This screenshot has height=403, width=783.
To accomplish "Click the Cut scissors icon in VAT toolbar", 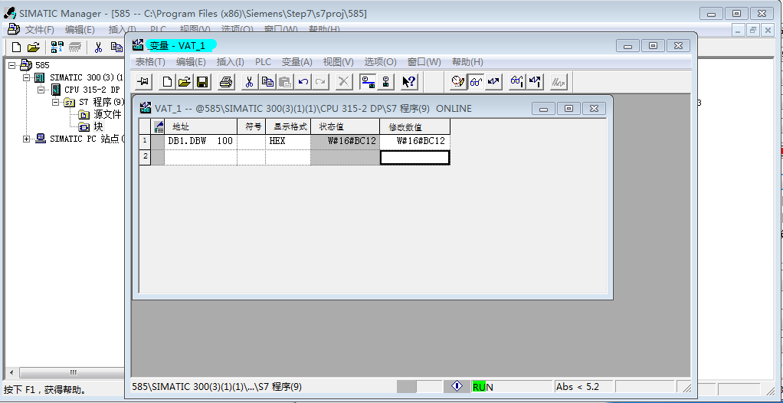I will point(249,82).
